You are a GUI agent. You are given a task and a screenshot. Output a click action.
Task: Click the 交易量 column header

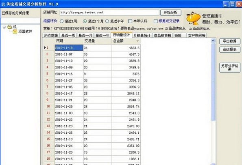97,41
